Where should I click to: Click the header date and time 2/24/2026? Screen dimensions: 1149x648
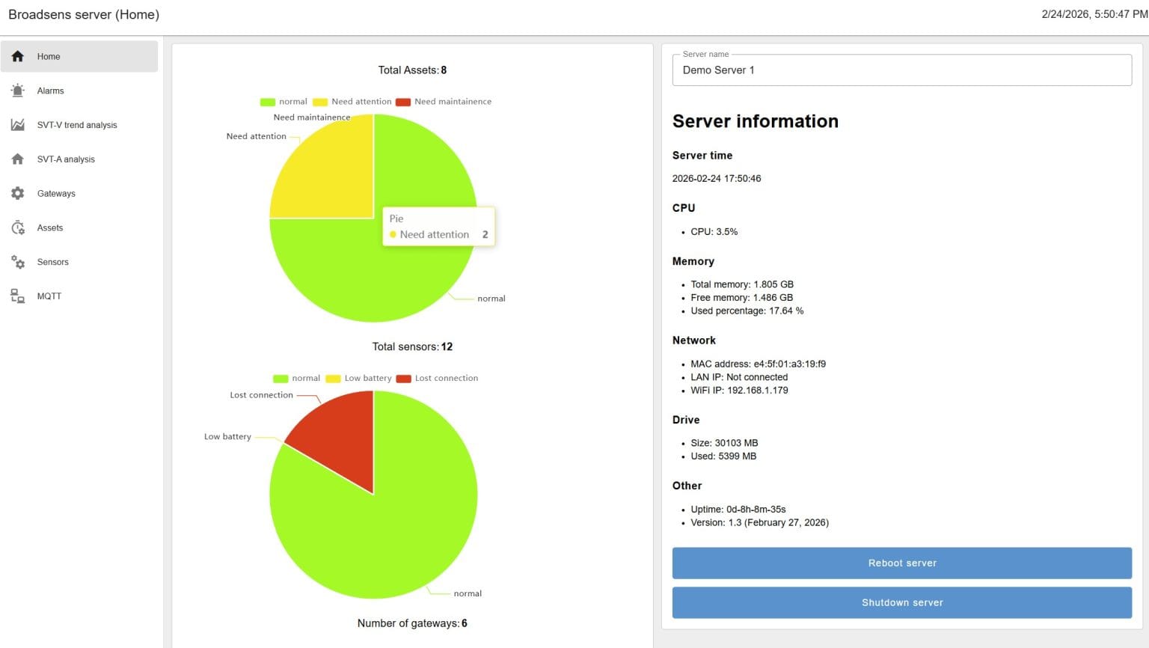[x=1094, y=14]
